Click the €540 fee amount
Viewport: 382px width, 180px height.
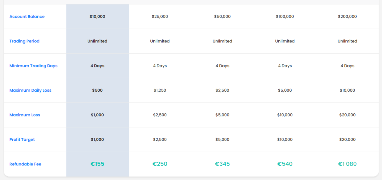(x=285, y=164)
